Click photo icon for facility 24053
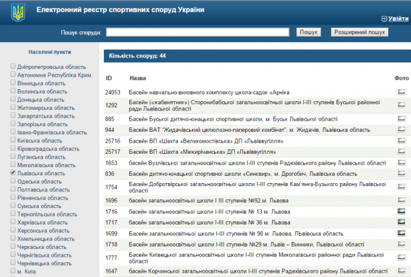The width and height of the screenshot is (411, 277). coord(401,91)
